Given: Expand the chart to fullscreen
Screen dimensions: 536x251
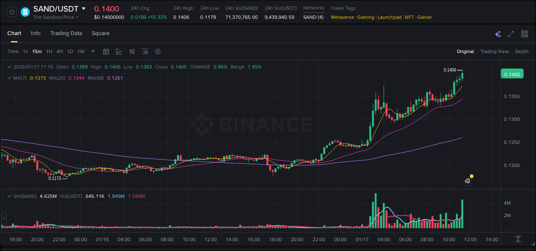Looking at the screenshot, I should pos(511,33).
